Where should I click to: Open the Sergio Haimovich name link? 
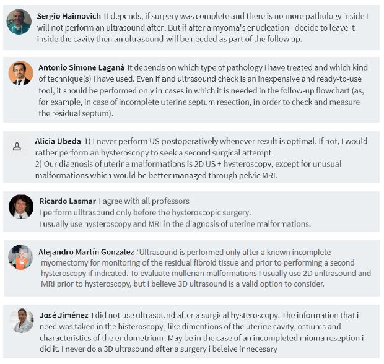click(69, 15)
